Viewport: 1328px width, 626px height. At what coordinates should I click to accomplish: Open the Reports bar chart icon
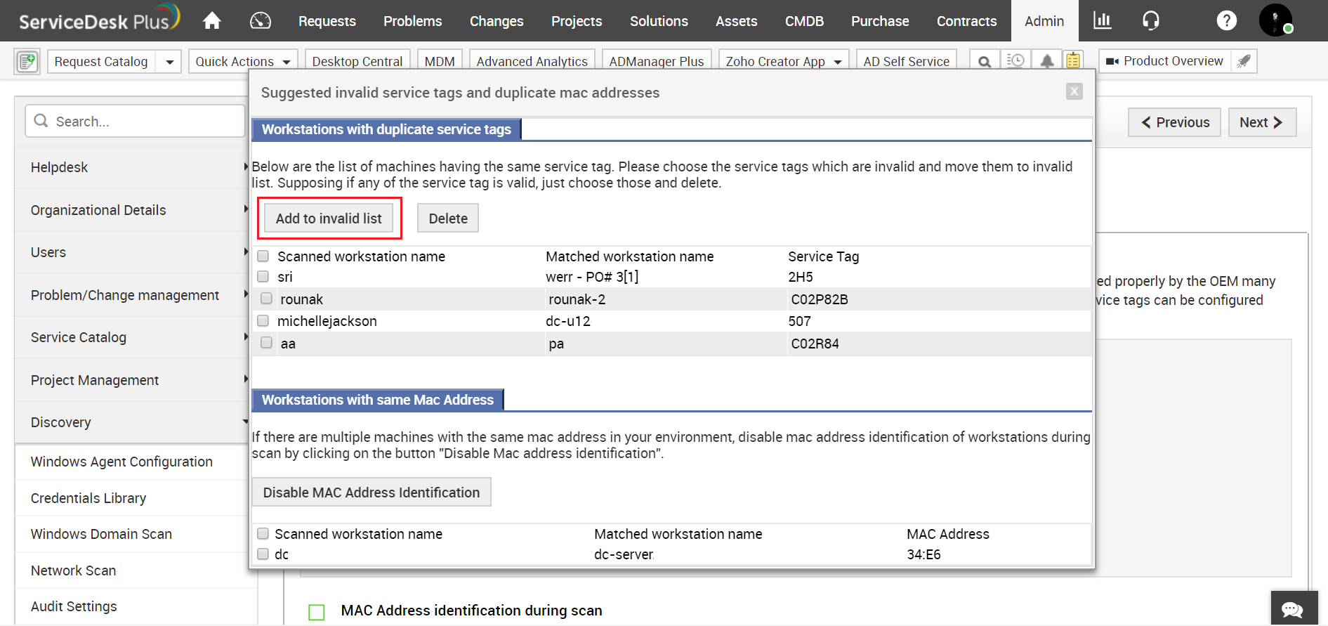[x=1102, y=21]
